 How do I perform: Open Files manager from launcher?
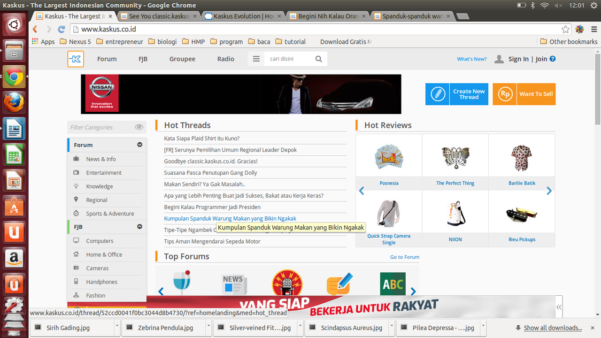tap(14, 51)
